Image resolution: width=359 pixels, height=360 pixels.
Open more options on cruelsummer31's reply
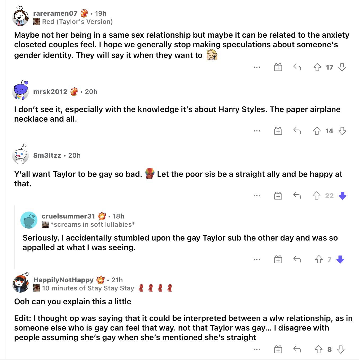point(257,259)
